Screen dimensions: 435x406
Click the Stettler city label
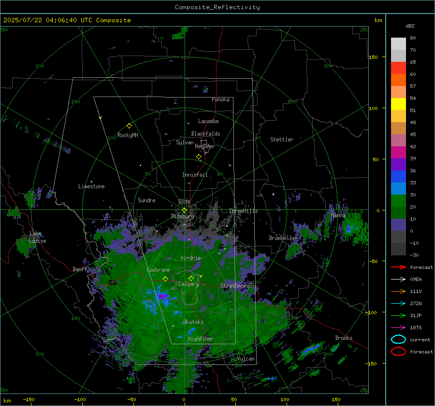tap(282, 140)
